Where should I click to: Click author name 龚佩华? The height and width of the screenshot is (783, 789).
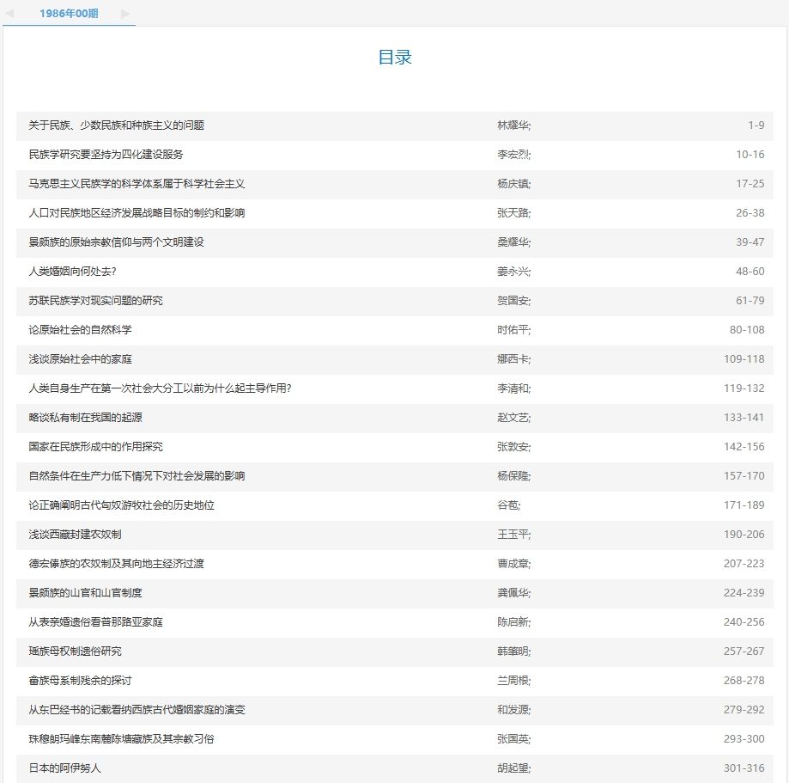tap(513, 592)
